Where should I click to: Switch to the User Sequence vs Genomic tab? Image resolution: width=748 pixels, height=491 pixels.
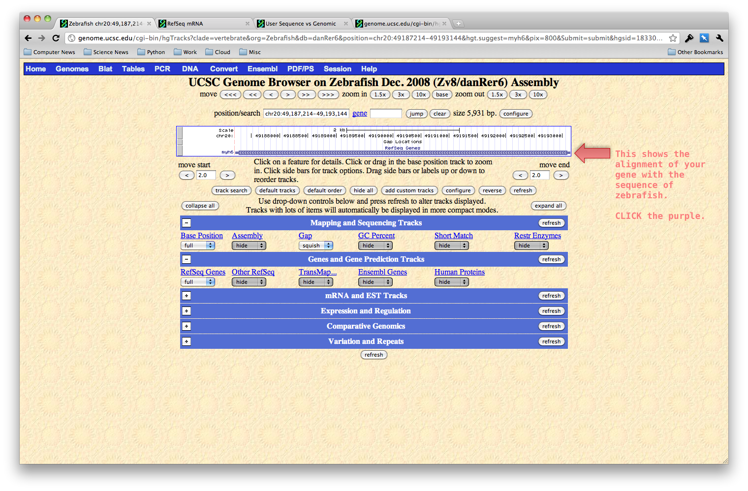pyautogui.click(x=302, y=24)
